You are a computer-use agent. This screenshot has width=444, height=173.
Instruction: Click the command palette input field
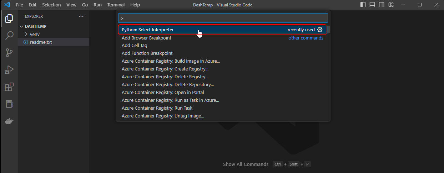point(223,18)
